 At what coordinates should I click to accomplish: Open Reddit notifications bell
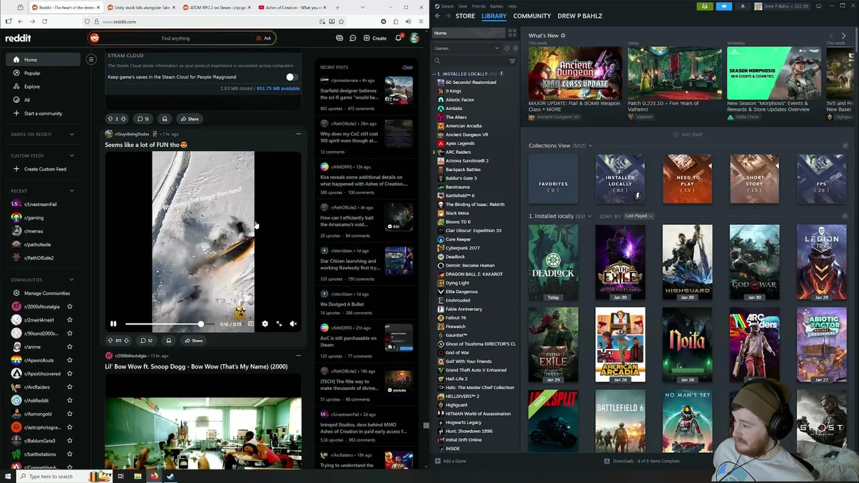[x=398, y=38]
